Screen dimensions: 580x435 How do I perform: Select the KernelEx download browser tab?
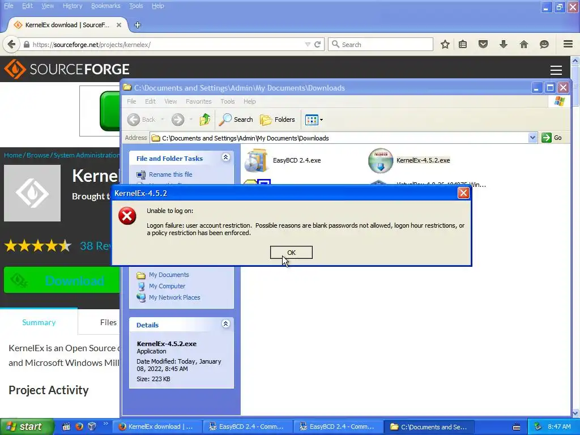click(67, 25)
